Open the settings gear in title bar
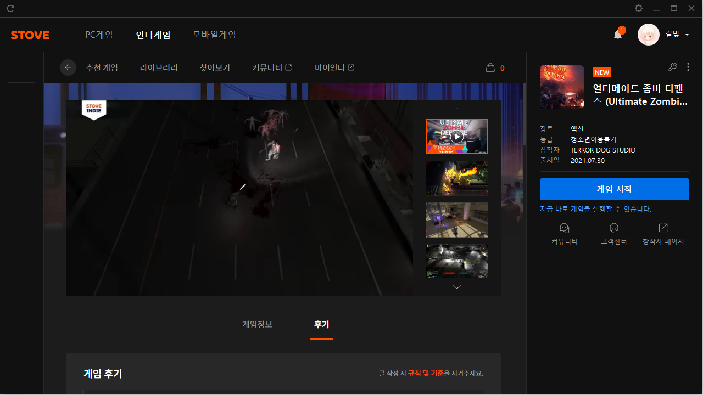This screenshot has width=703, height=395. click(x=639, y=8)
